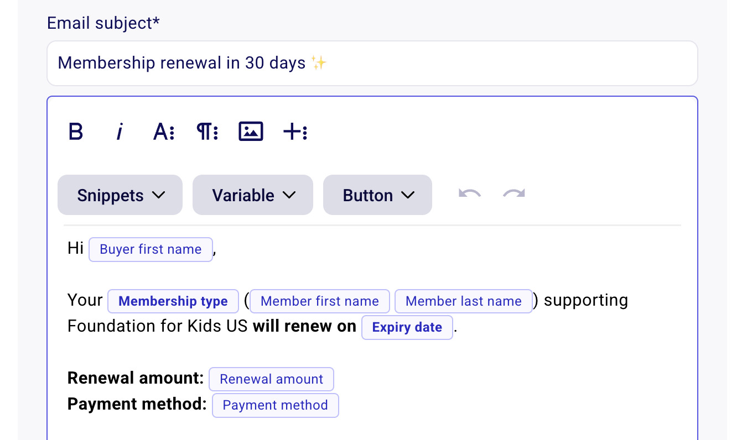Select the Payment method variable chip
747x440 pixels.
tap(275, 405)
